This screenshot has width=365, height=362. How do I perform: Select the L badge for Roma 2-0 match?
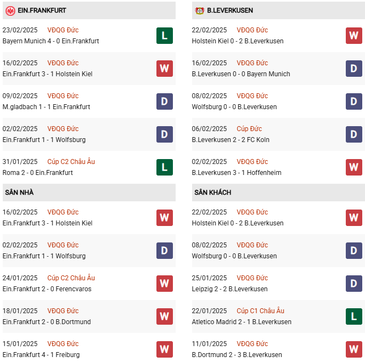(x=164, y=167)
